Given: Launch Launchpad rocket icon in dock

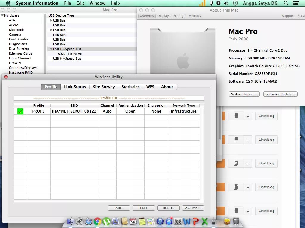Looking at the screenshot, I should 80,221.
